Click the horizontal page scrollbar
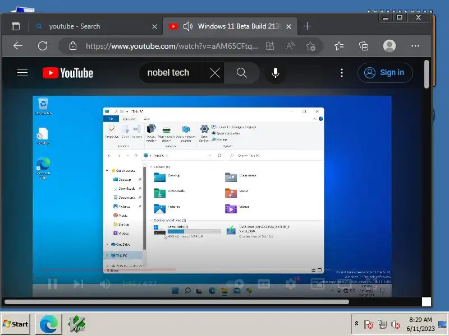Image resolution: width=449 pixels, height=336 pixels. tap(177, 302)
